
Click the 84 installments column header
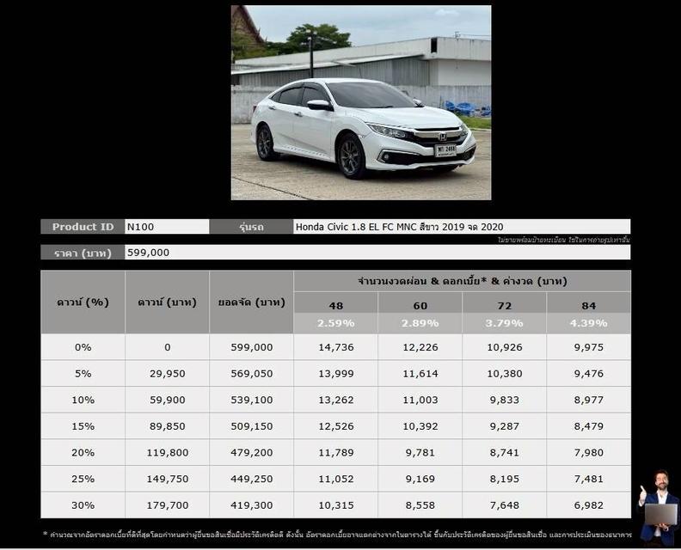coord(588,305)
